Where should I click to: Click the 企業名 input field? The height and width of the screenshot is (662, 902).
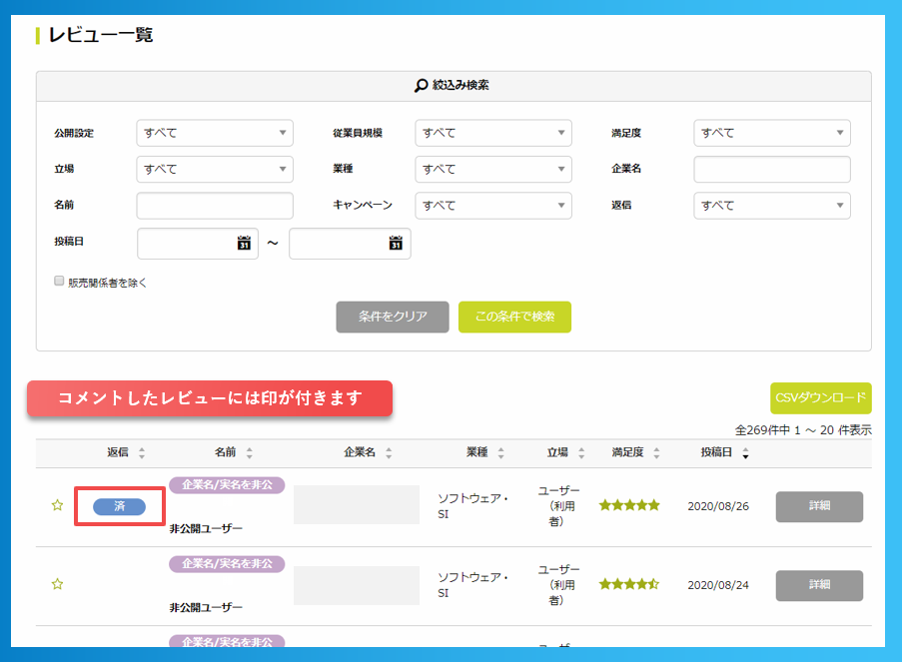point(771,169)
